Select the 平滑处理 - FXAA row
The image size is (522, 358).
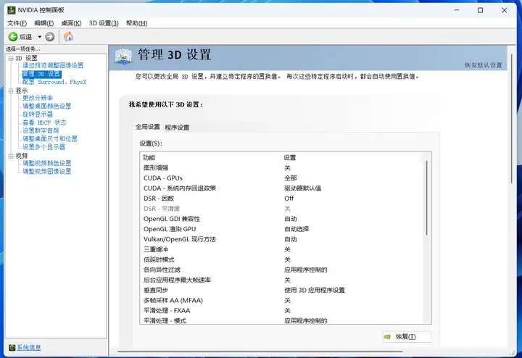[x=281, y=310]
